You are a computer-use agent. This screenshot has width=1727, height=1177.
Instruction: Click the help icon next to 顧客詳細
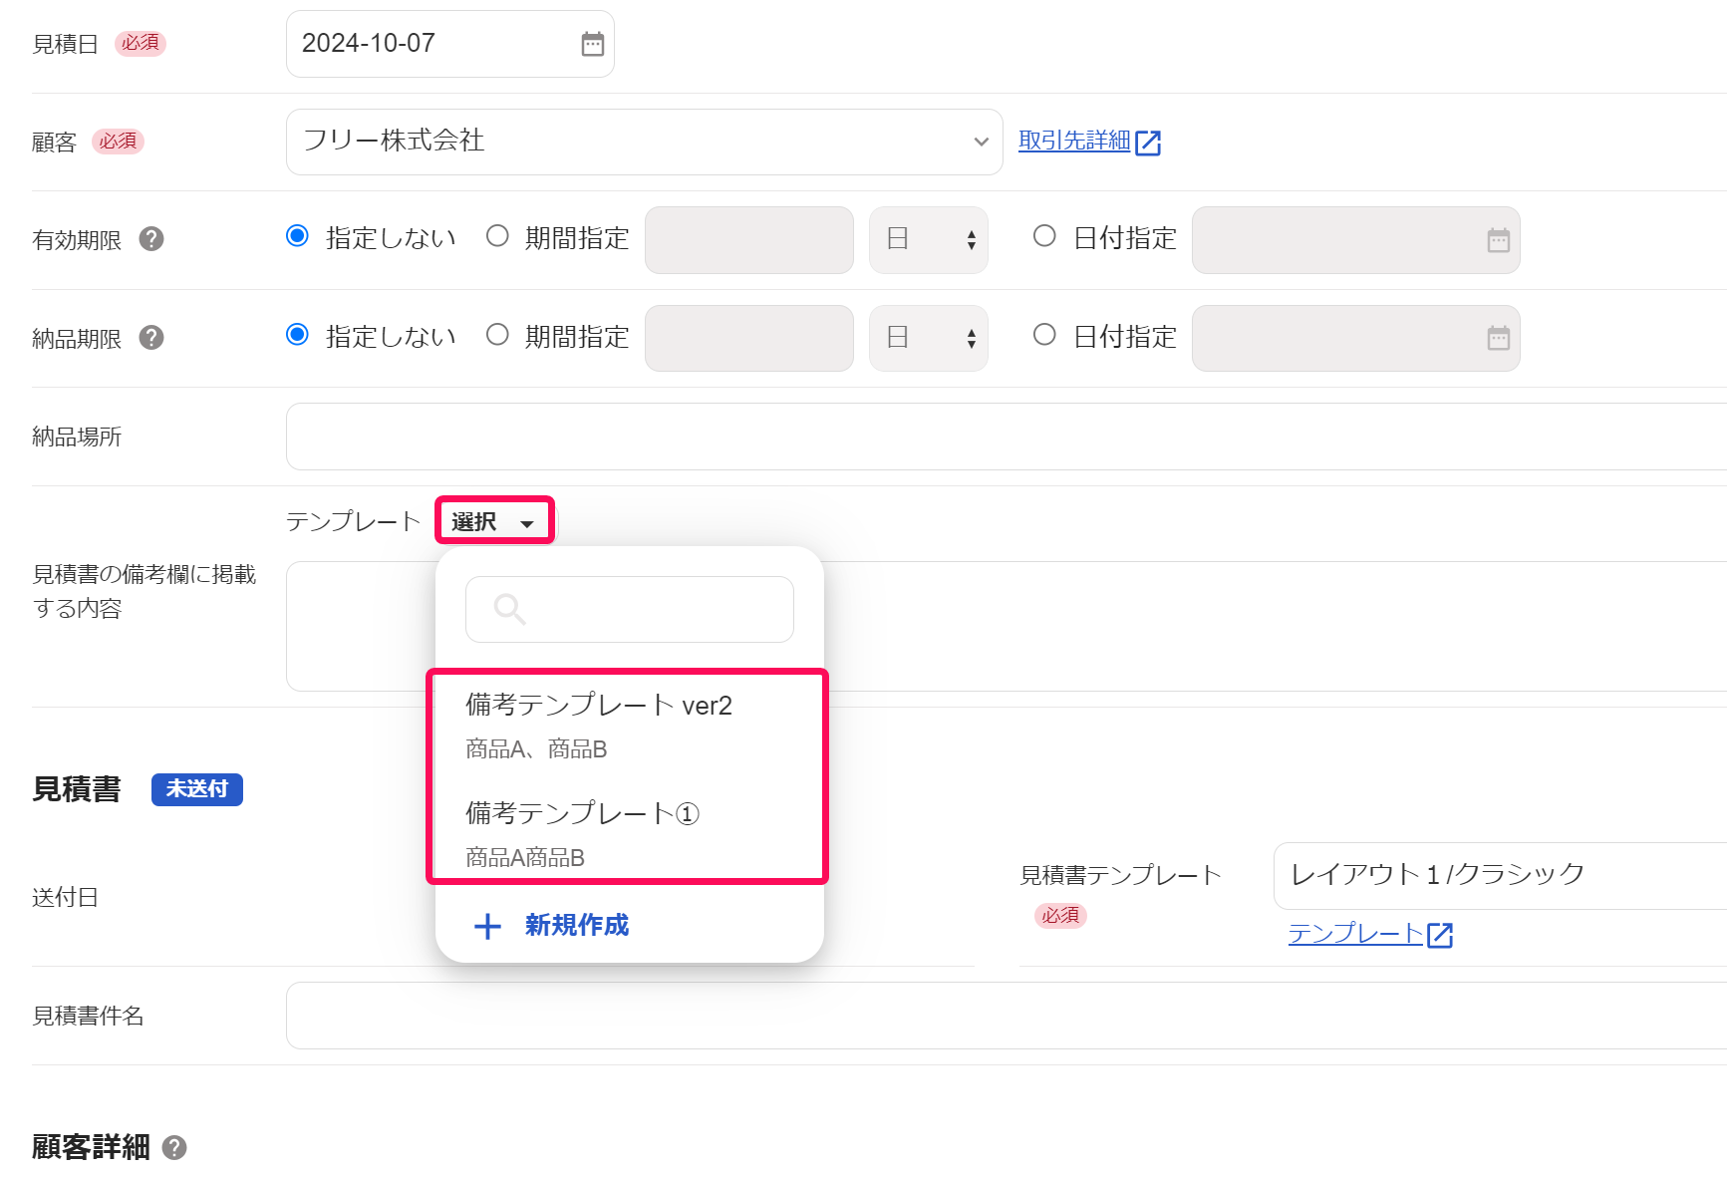click(174, 1148)
